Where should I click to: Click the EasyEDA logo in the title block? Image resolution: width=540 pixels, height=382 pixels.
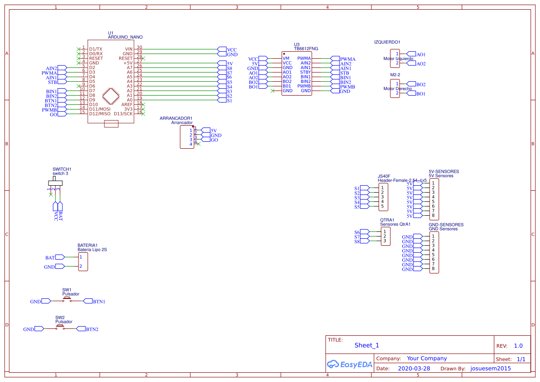[349, 364]
